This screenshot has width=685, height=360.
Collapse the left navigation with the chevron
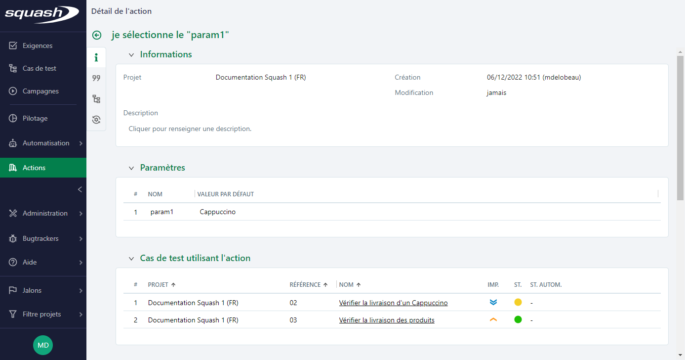coord(80,189)
